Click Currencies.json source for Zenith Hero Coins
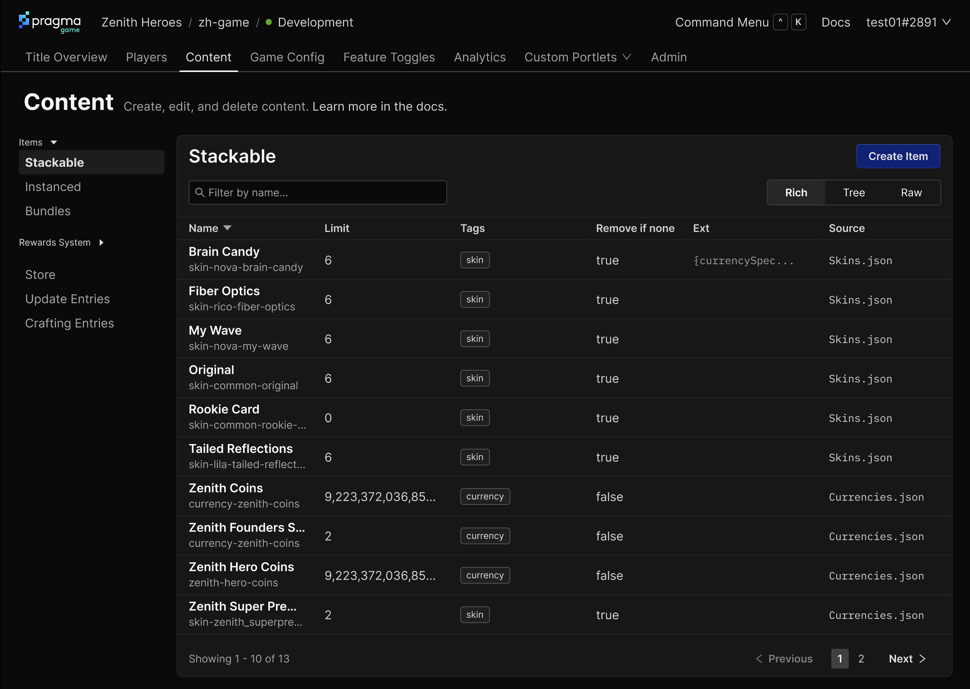970x689 pixels. pyautogui.click(x=876, y=576)
